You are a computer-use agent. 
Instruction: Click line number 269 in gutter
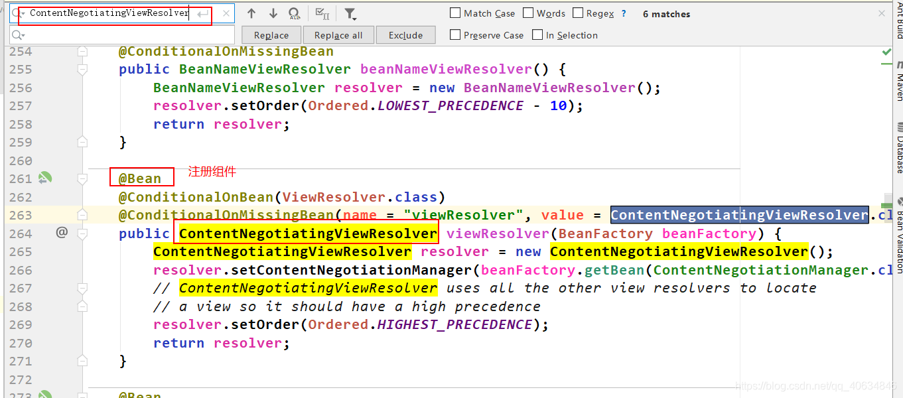click(x=21, y=324)
